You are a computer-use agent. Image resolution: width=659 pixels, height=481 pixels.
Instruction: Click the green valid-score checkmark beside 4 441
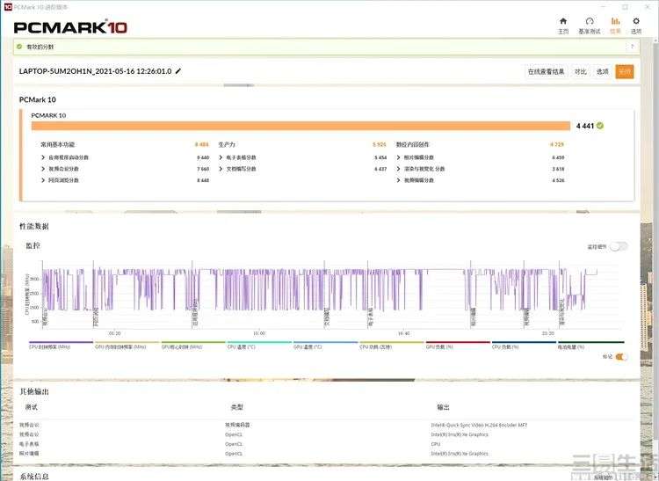600,125
